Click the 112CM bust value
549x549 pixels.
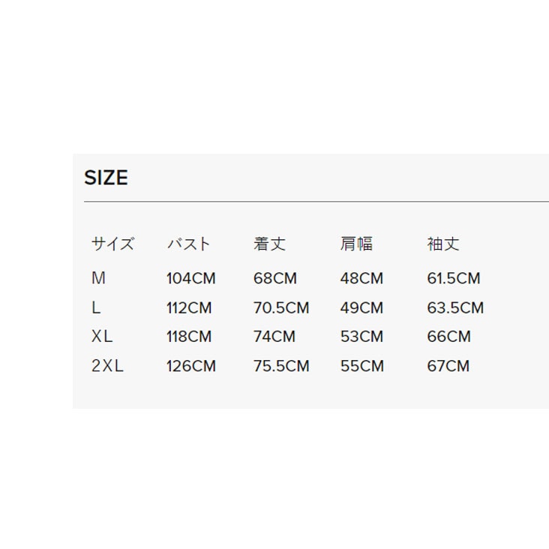189,307
